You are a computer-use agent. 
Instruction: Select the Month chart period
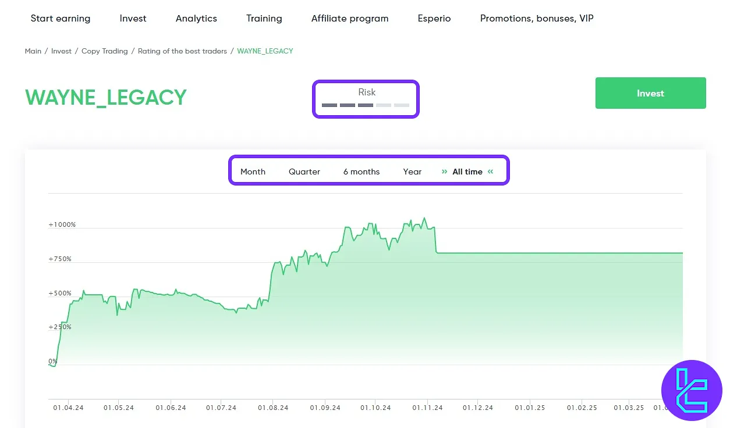coord(253,172)
